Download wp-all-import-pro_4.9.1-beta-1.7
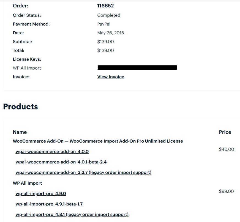Image resolution: width=240 pixels, height=222 pixels. tap(49, 204)
